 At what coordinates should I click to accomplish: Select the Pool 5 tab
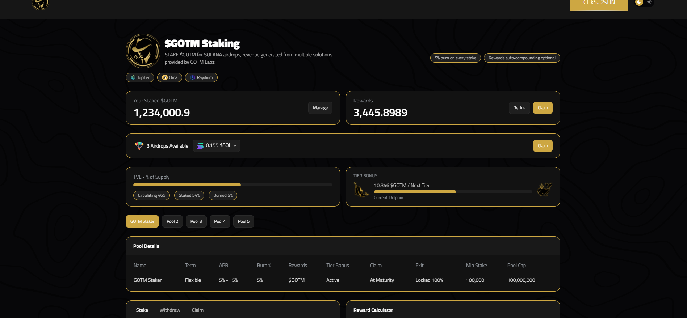[243, 221]
